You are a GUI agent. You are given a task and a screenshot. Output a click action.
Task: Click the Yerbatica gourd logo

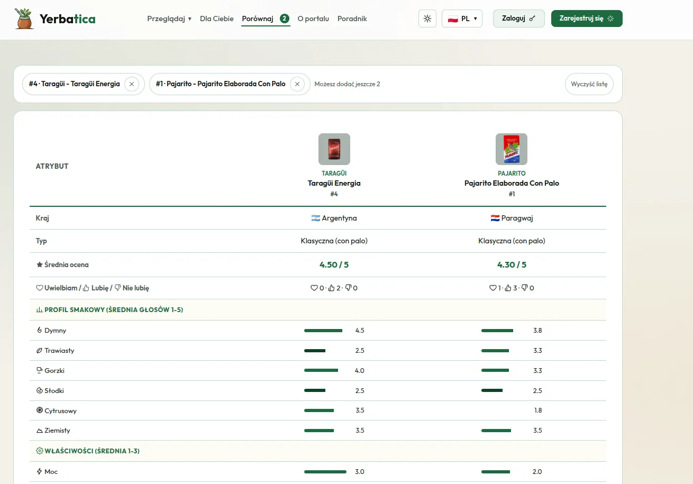pos(24,19)
